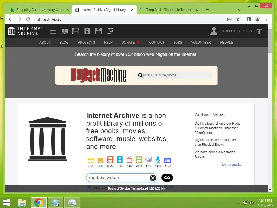Switch to Temp Mail tab
This screenshot has height=208, width=277.
point(169,10)
